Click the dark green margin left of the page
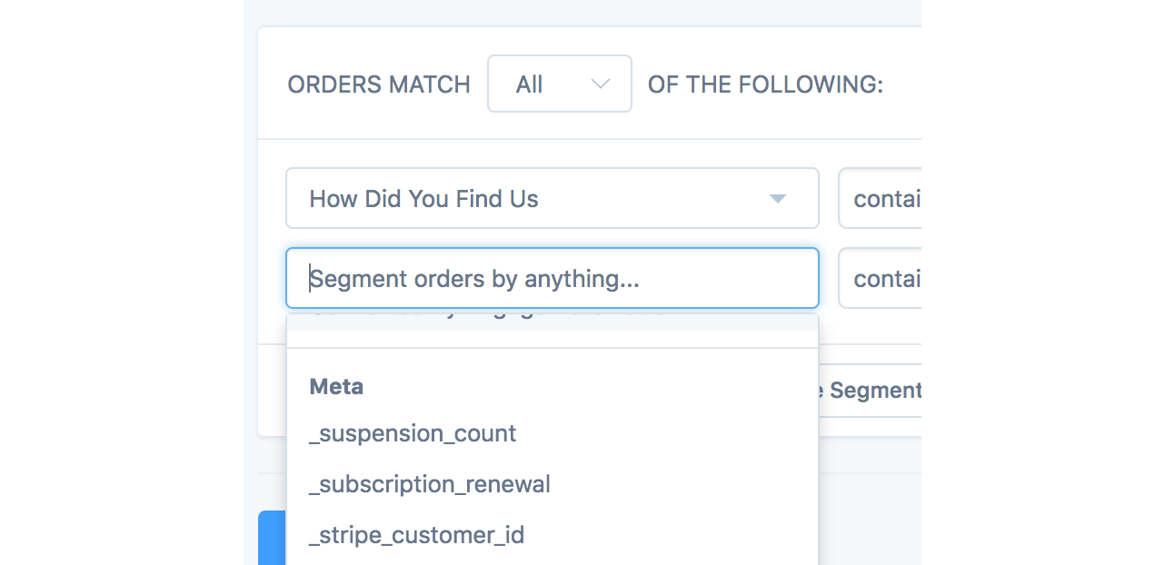1165x565 pixels. [121, 282]
